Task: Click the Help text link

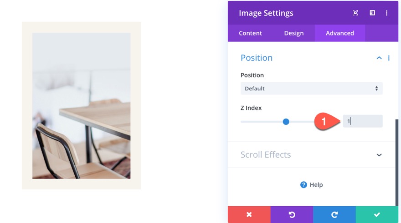Action: tap(316, 185)
